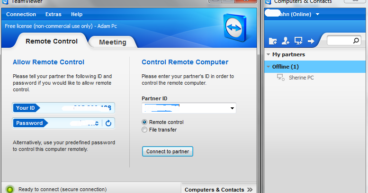
Task: Click the add group folder icon
Action: click(x=273, y=41)
